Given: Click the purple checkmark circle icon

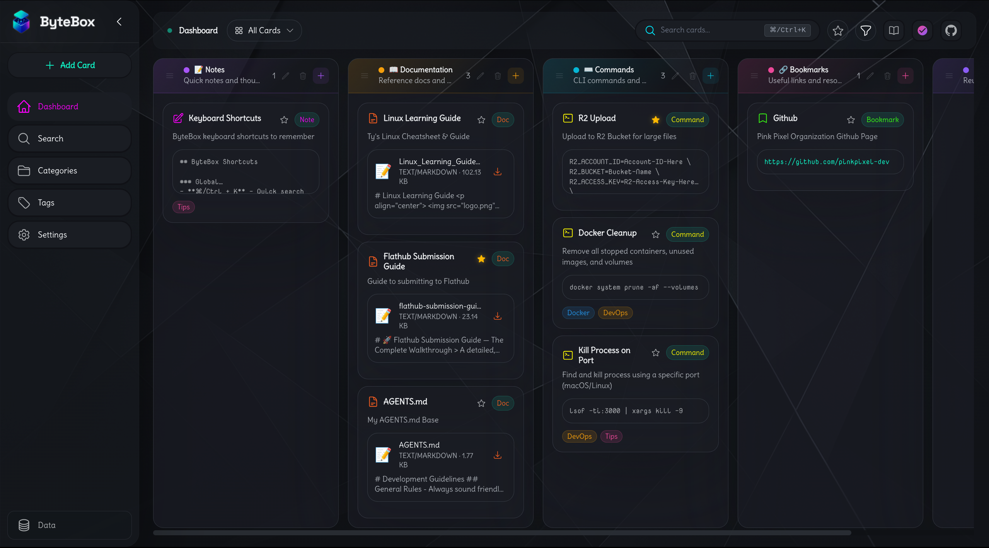Looking at the screenshot, I should (922, 31).
